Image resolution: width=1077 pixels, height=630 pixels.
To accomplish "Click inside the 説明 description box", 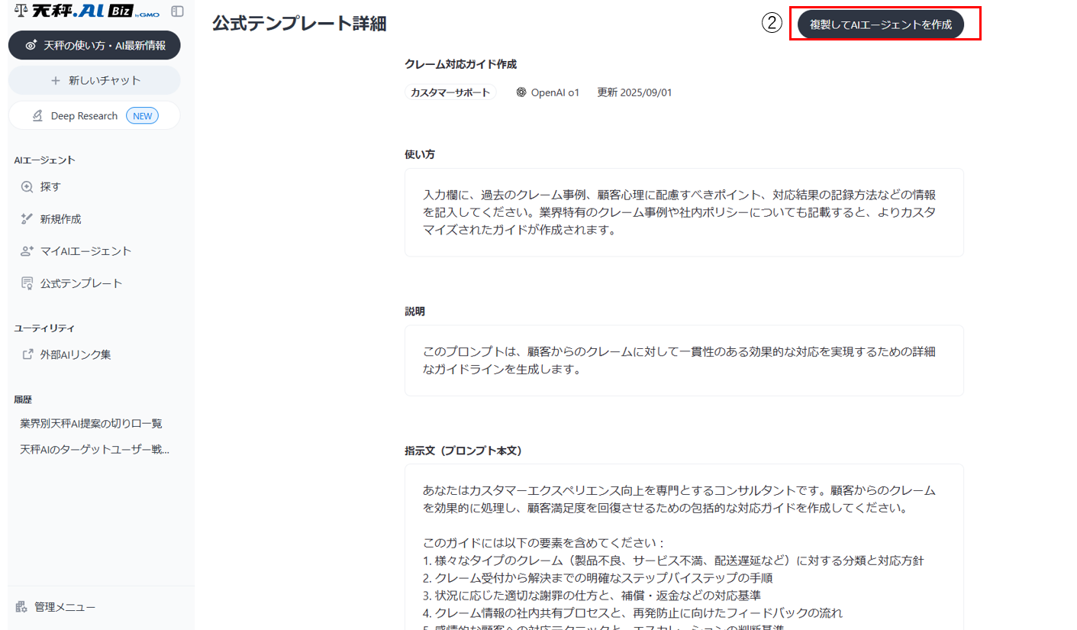I will [683, 360].
